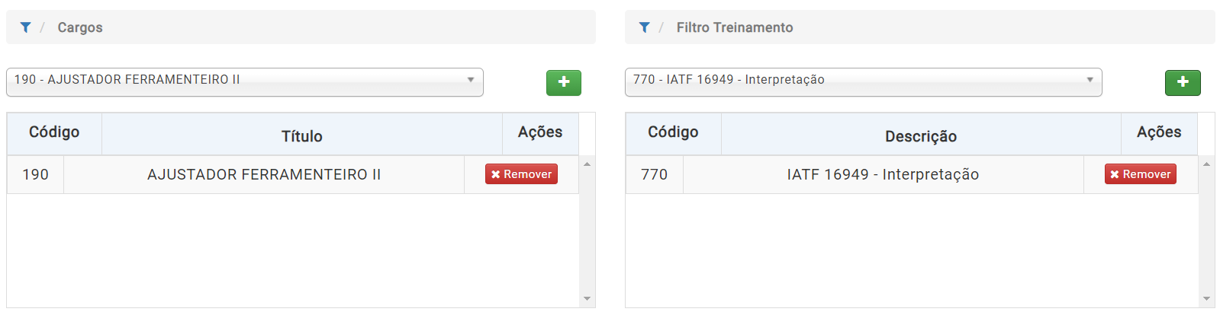Image resolution: width=1220 pixels, height=315 pixels.
Task: Click the filter funnel icon beside Cargos
Action: [x=25, y=27]
